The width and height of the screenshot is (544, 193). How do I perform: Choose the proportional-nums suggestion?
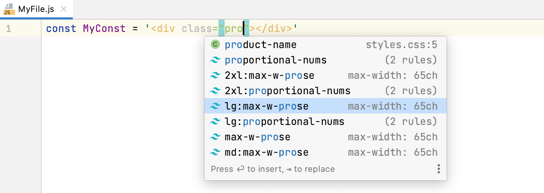[x=275, y=60]
